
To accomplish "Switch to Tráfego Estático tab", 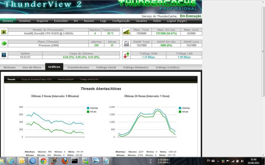I will pos(168,67).
